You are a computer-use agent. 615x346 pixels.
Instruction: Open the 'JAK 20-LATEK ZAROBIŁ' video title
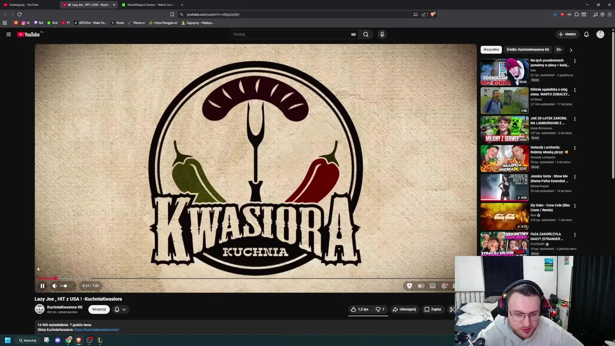(x=549, y=121)
